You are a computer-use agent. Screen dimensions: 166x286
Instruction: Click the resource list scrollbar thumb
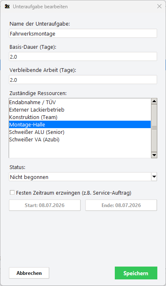[154, 128]
